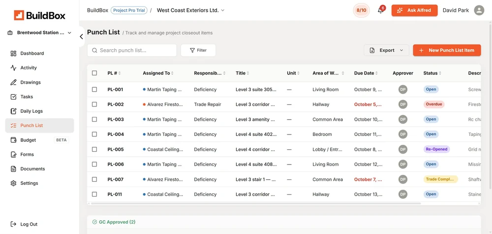Click Log Out
The image size is (492, 234).
click(x=24, y=224)
